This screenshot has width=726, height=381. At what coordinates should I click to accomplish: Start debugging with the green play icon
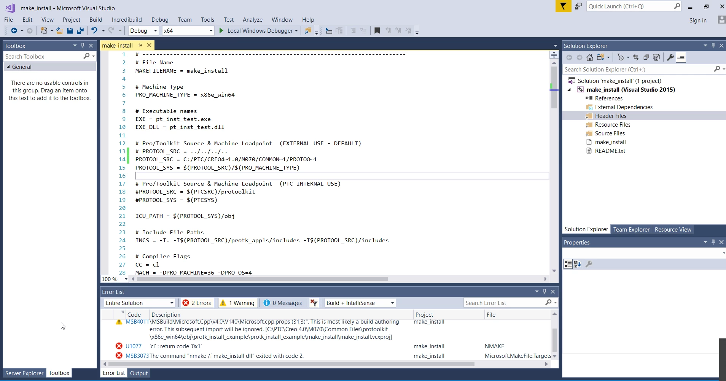point(221,31)
